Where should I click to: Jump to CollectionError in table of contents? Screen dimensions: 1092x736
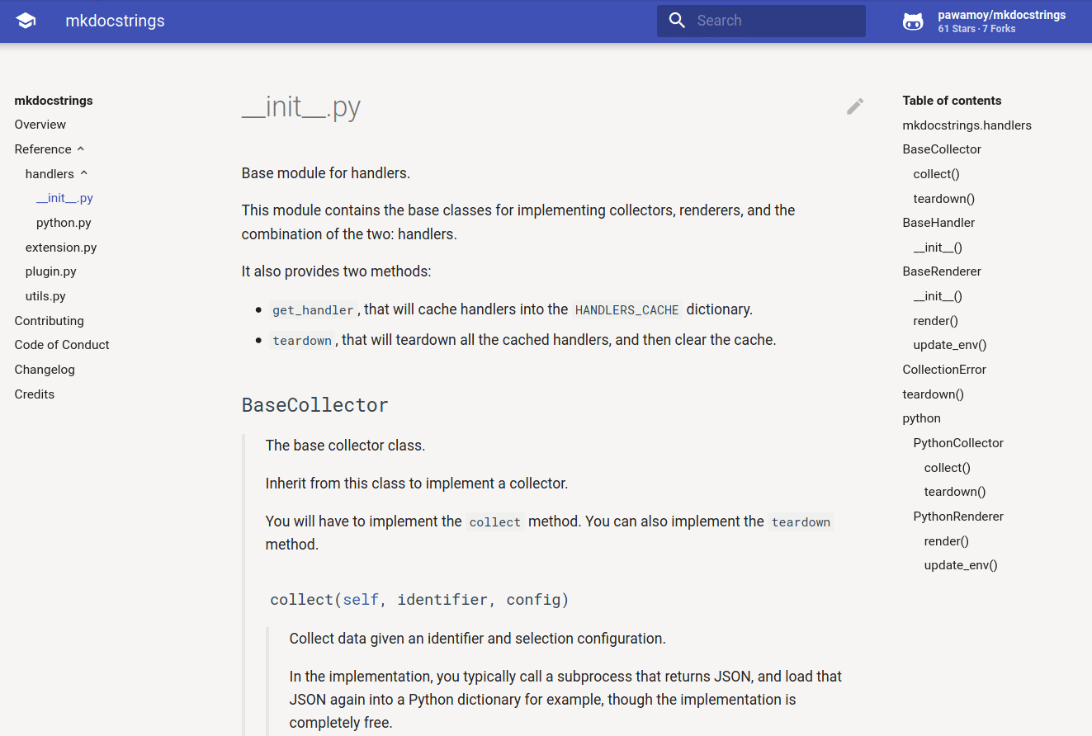click(x=944, y=370)
